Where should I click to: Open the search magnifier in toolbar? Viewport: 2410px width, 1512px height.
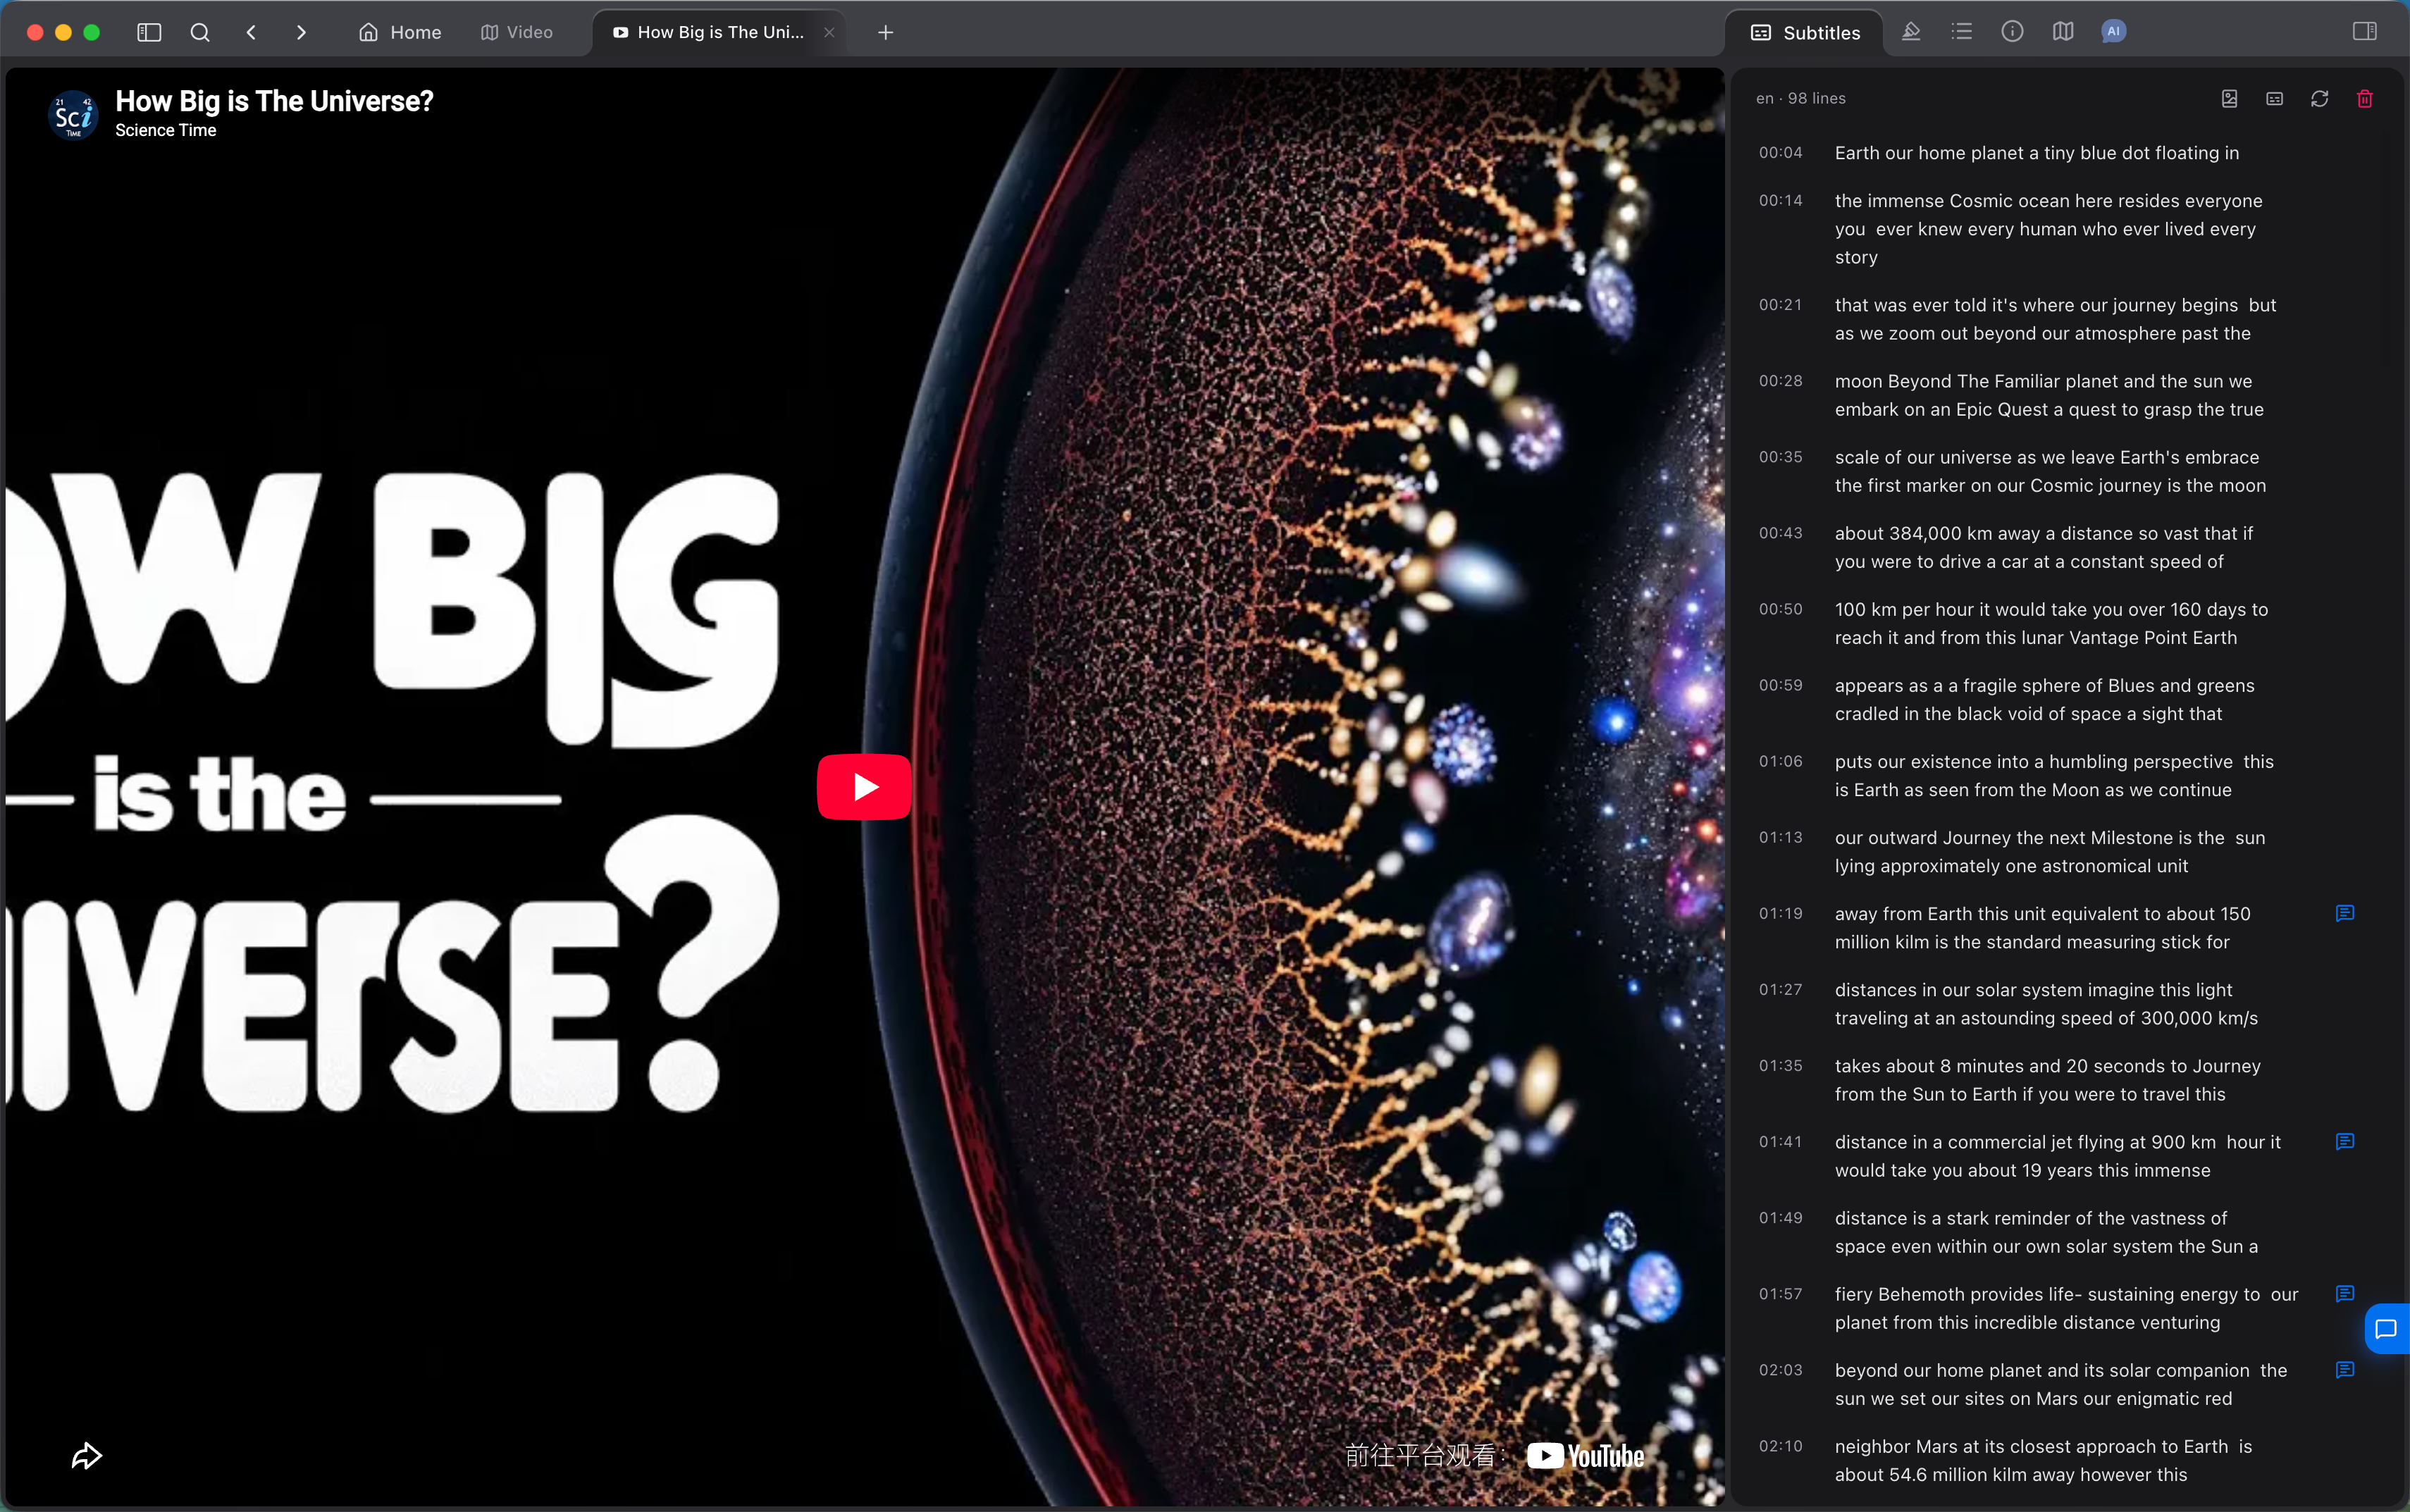pyautogui.click(x=200, y=32)
